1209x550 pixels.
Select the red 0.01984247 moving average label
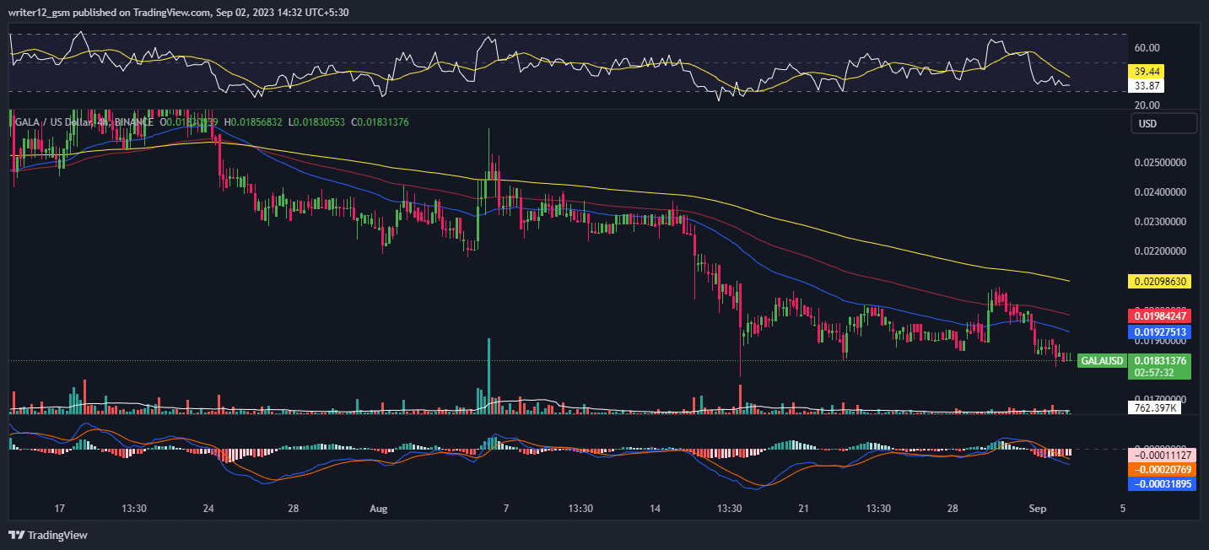[x=1161, y=316]
